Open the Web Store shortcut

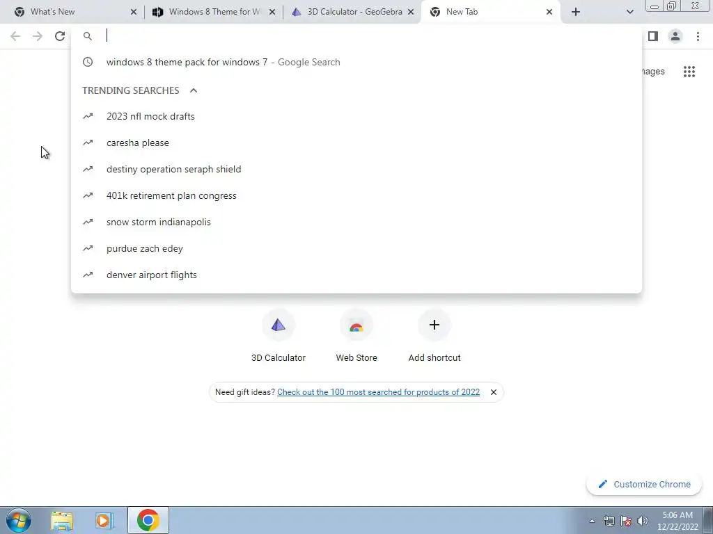356,336
